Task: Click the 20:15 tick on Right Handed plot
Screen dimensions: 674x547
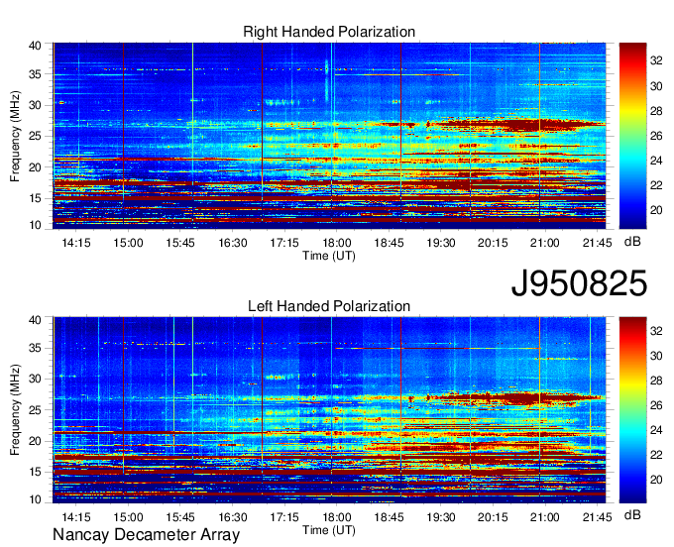Action: pyautogui.click(x=493, y=243)
